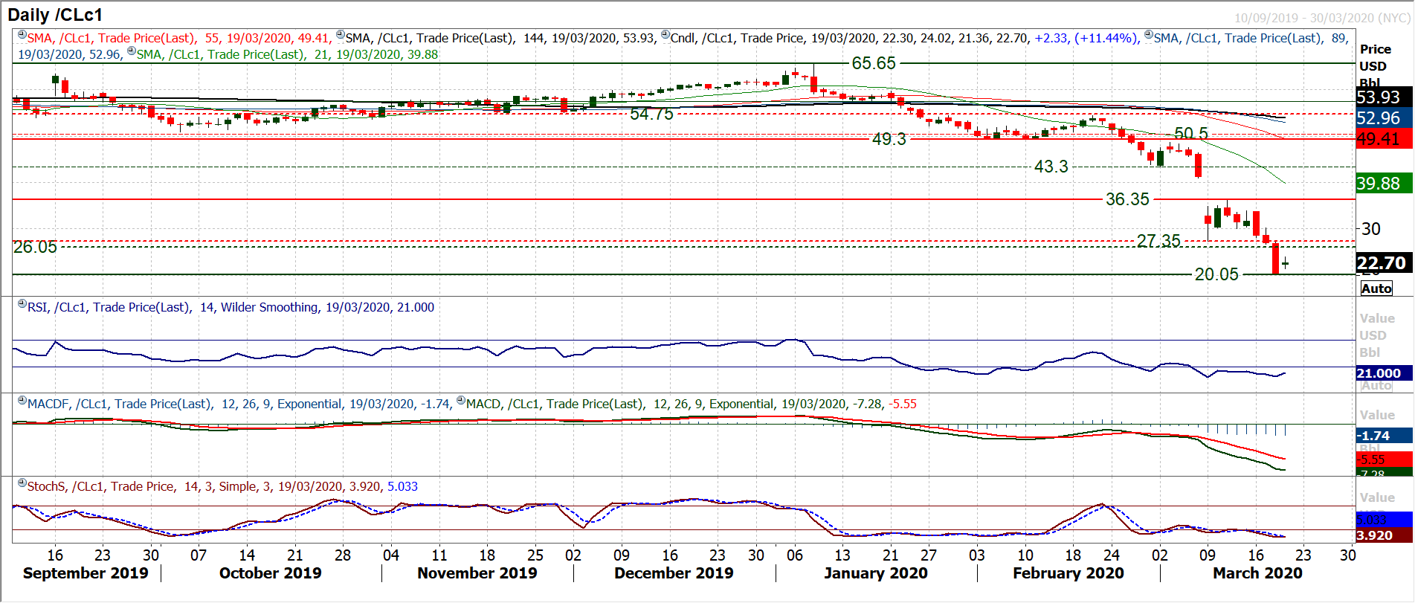
Task: Click the faded Auto button in RSI panel
Action: tap(1376, 386)
